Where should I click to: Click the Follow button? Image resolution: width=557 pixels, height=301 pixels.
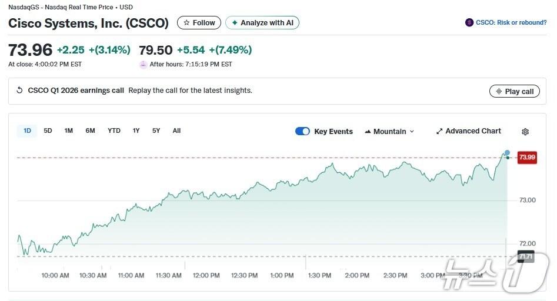click(199, 23)
